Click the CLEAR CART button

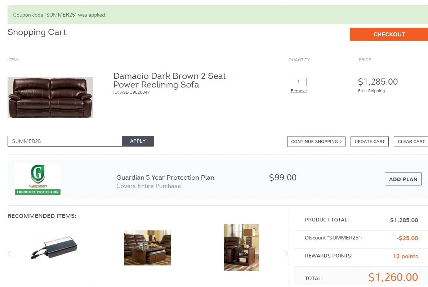[x=411, y=141]
